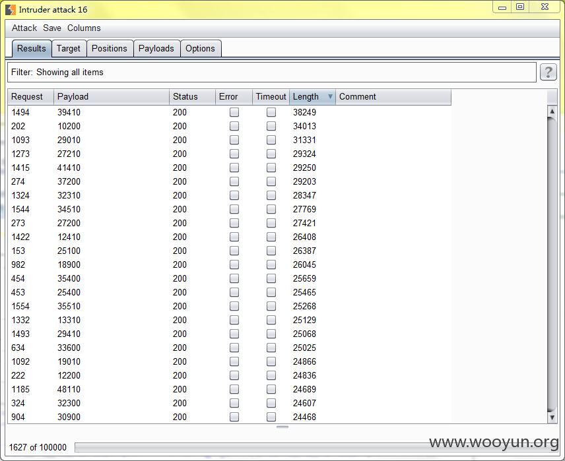Select payload 18900 cell
Image resolution: width=565 pixels, height=461 pixels.
point(69,264)
